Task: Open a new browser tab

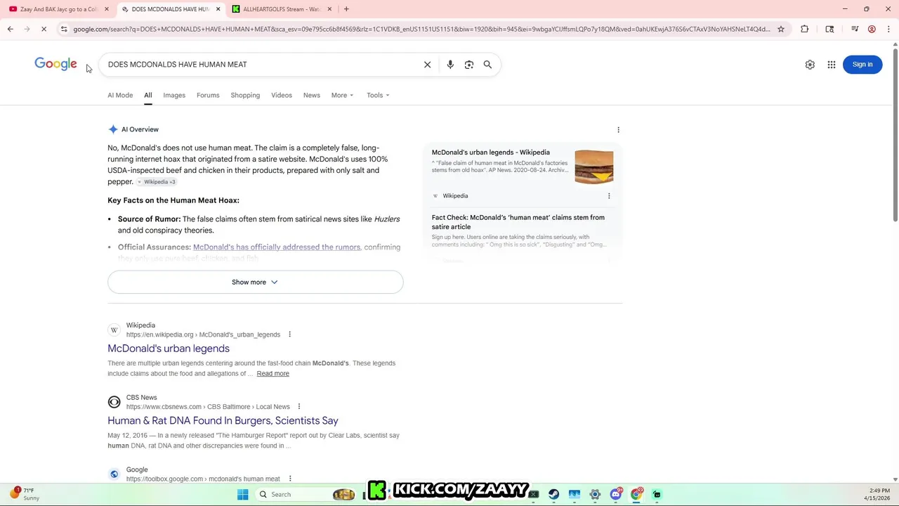Action: (x=346, y=9)
